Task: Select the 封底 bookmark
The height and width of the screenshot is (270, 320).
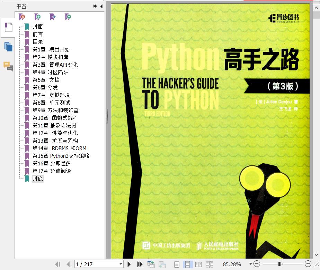Action: 38,179
